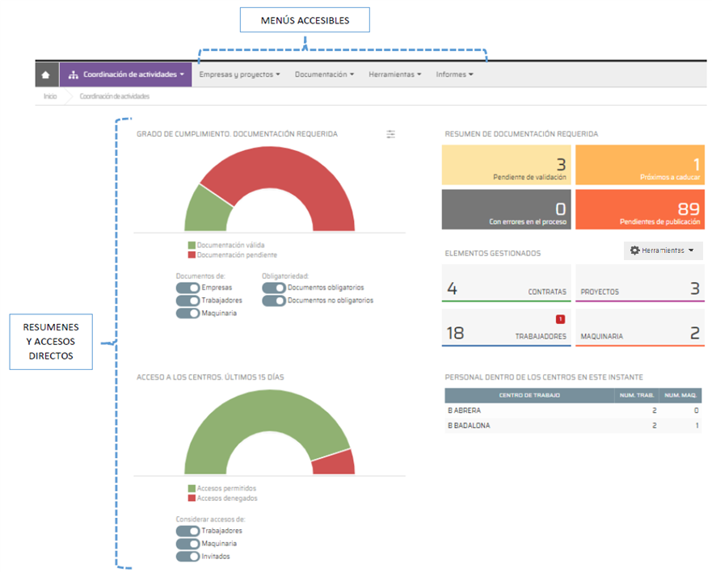
Task: Select the B BADALONA row in table
Action: (x=574, y=426)
